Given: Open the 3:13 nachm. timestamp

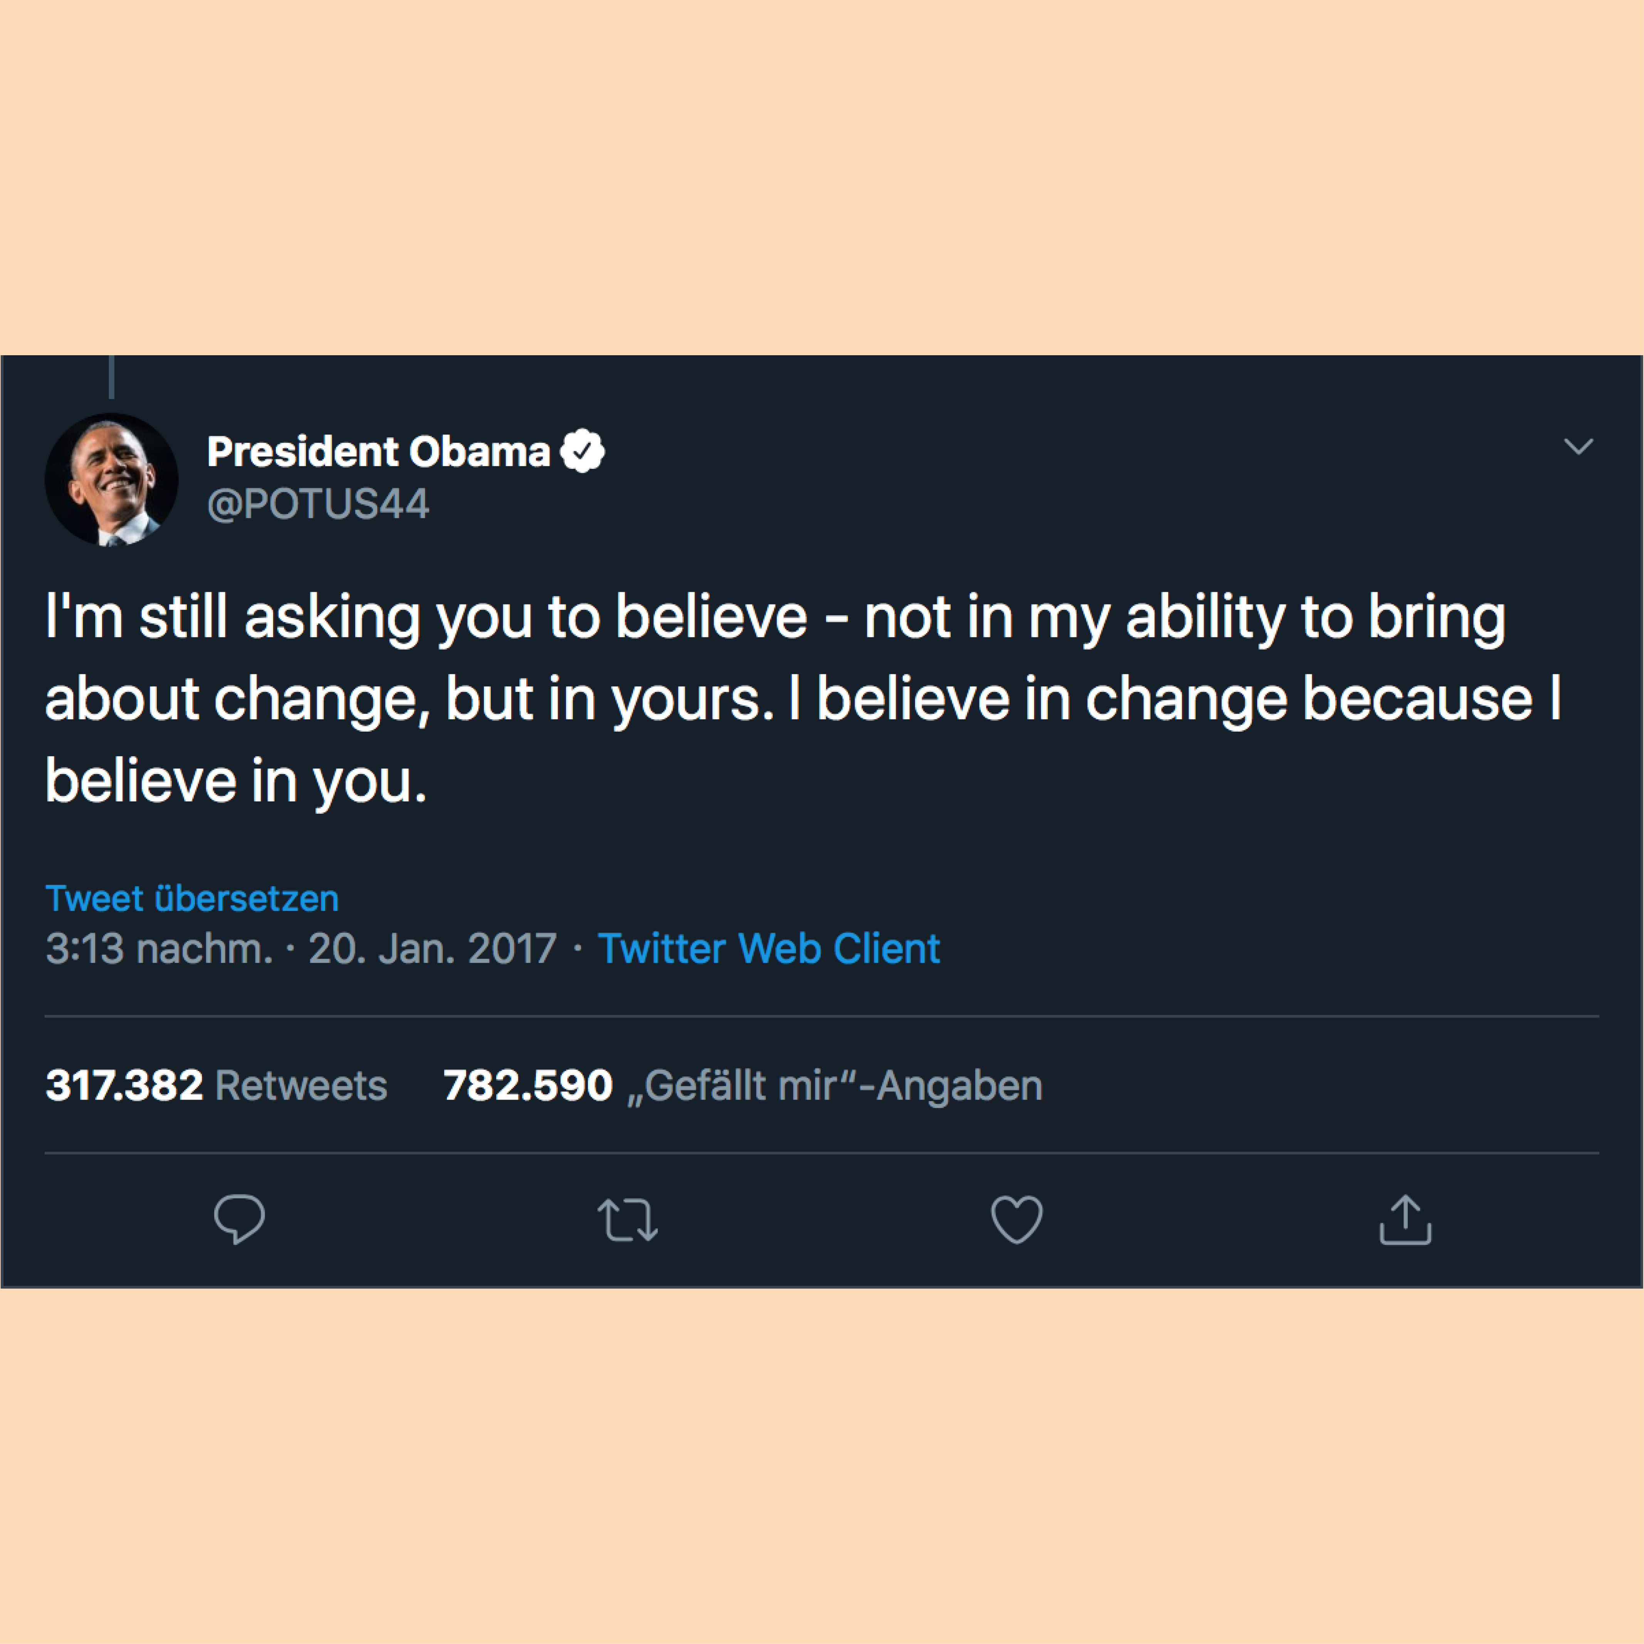Looking at the screenshot, I should pos(159,948).
